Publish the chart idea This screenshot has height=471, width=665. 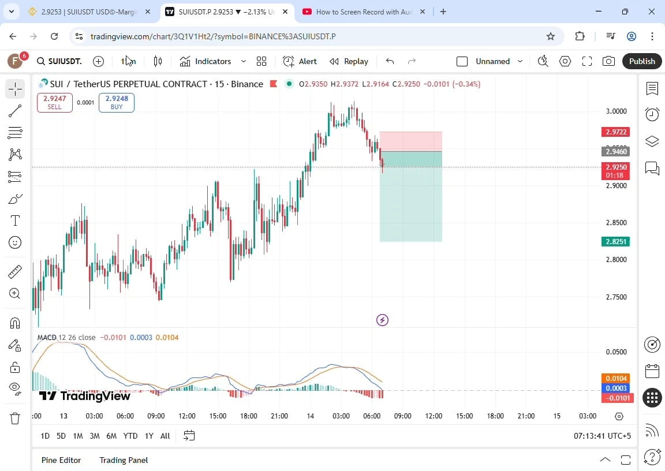(x=642, y=61)
